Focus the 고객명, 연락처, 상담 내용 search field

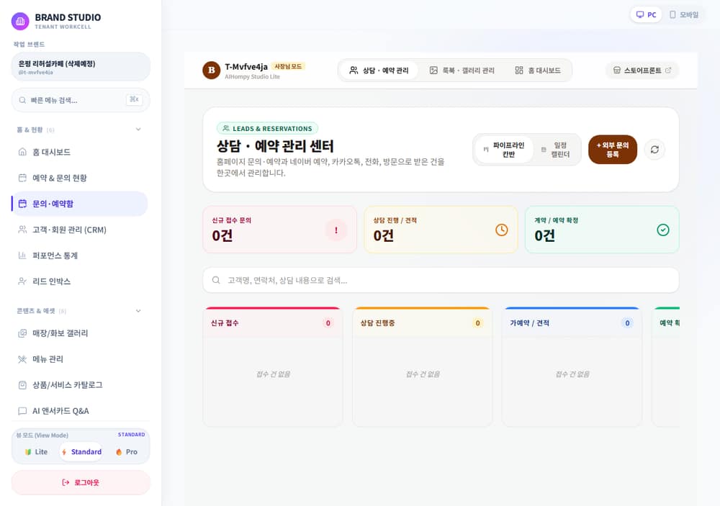tap(441, 280)
